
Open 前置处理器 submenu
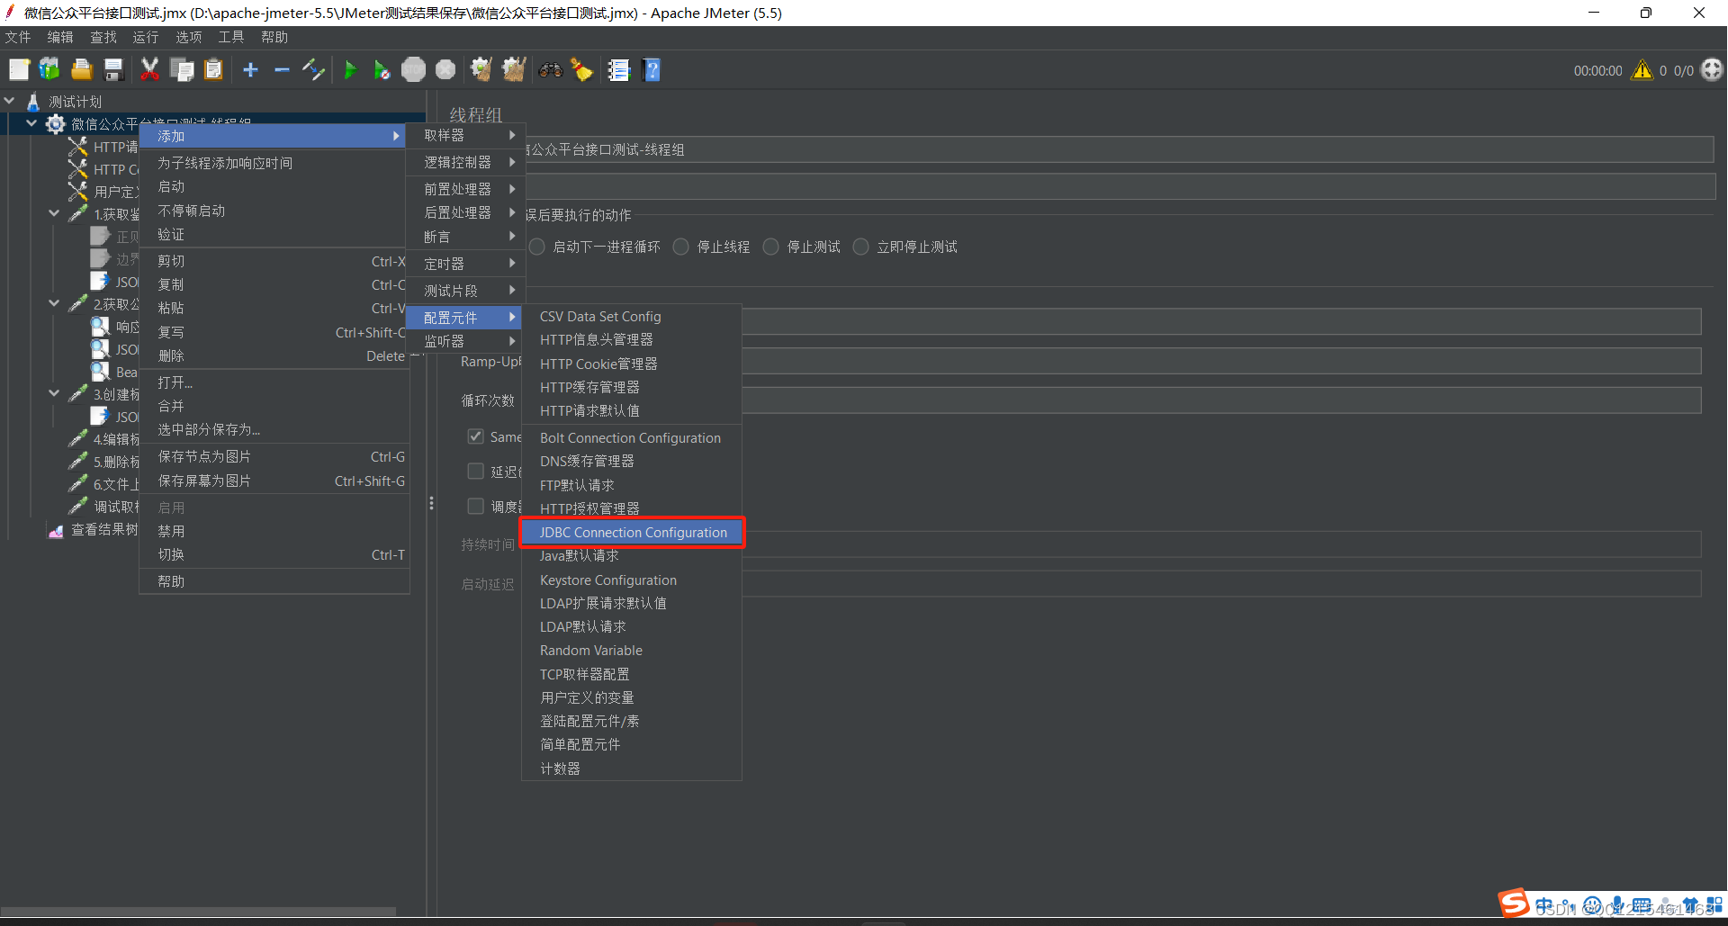(x=466, y=189)
